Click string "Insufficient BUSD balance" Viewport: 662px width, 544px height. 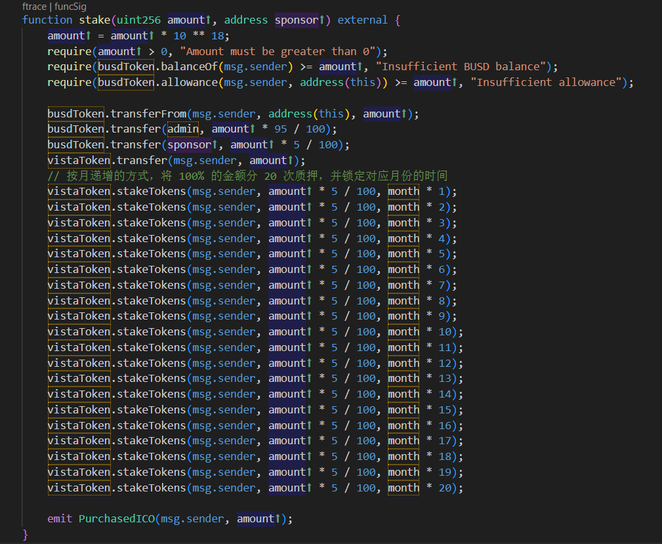(461, 67)
